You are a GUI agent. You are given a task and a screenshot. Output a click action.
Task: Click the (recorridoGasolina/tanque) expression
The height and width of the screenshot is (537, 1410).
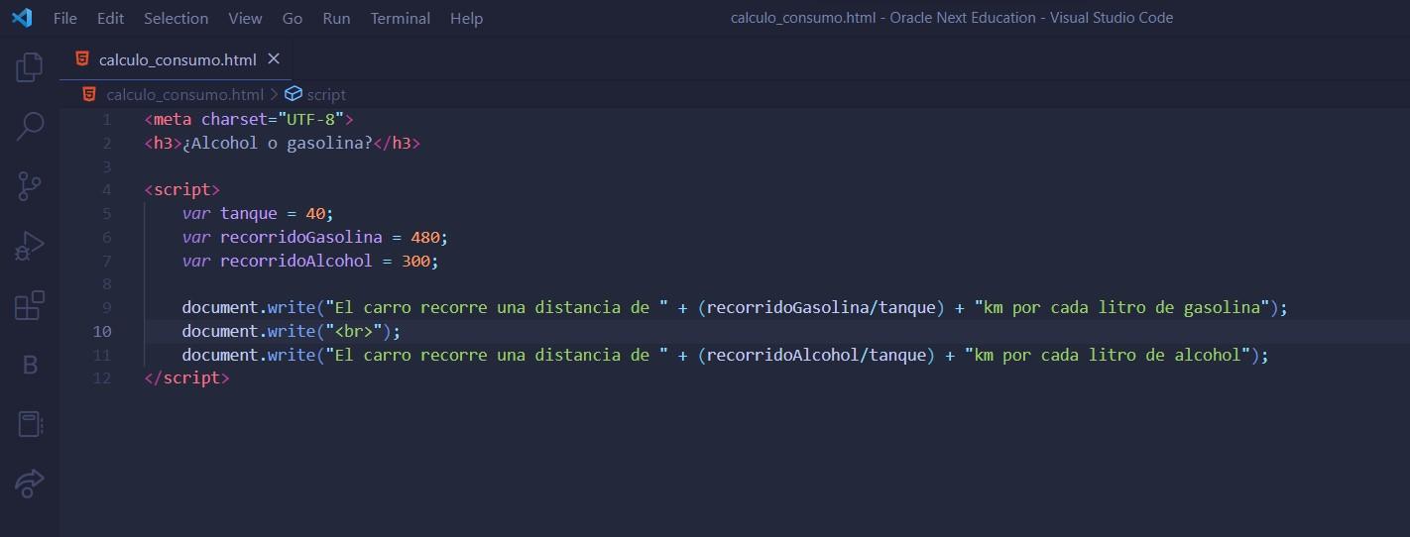click(821, 307)
